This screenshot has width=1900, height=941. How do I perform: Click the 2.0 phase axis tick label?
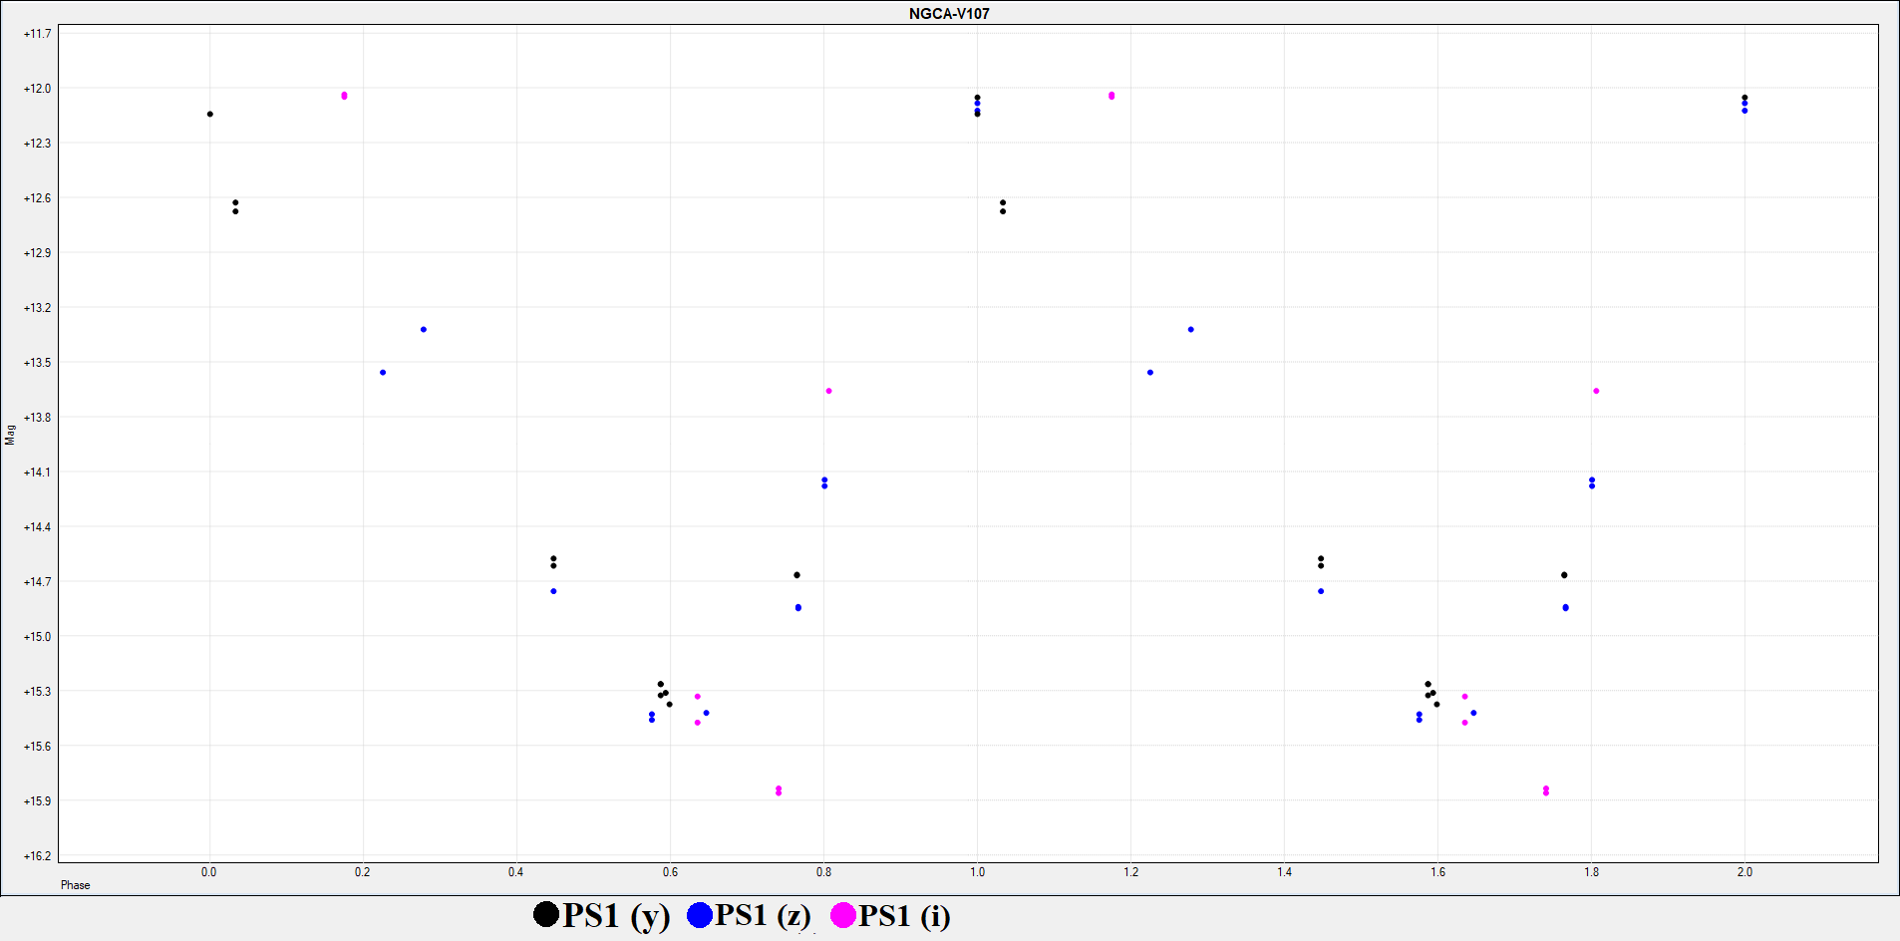pyautogui.click(x=1744, y=872)
